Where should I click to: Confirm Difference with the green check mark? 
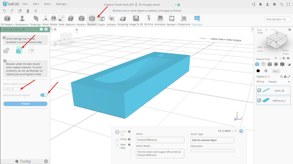(x=41, y=29)
